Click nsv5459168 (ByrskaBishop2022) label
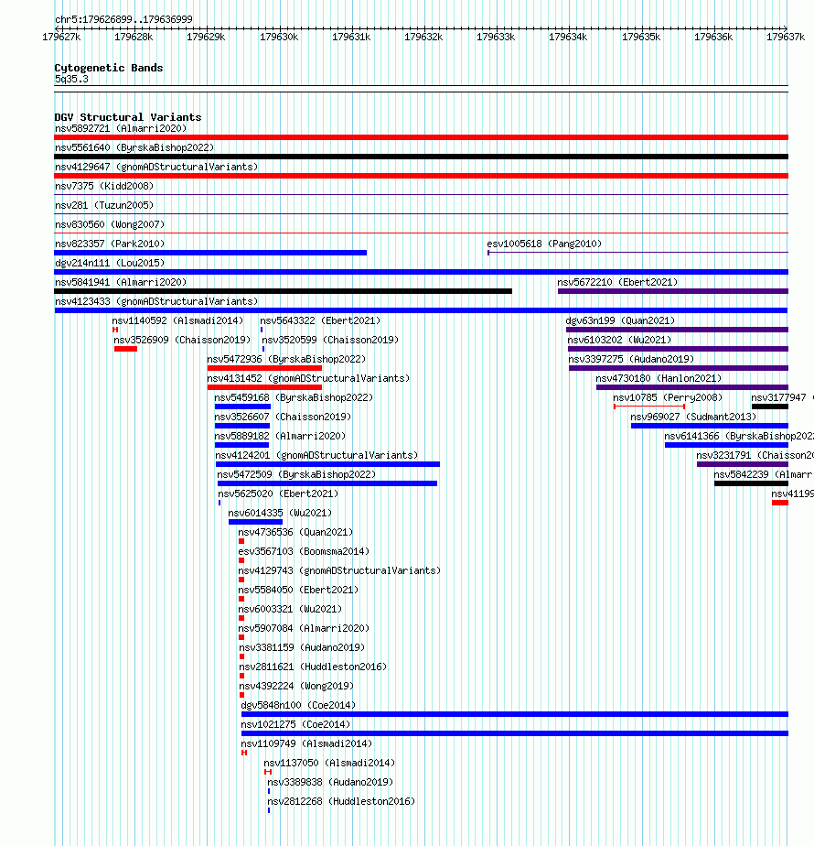814x846 pixels. (x=294, y=397)
